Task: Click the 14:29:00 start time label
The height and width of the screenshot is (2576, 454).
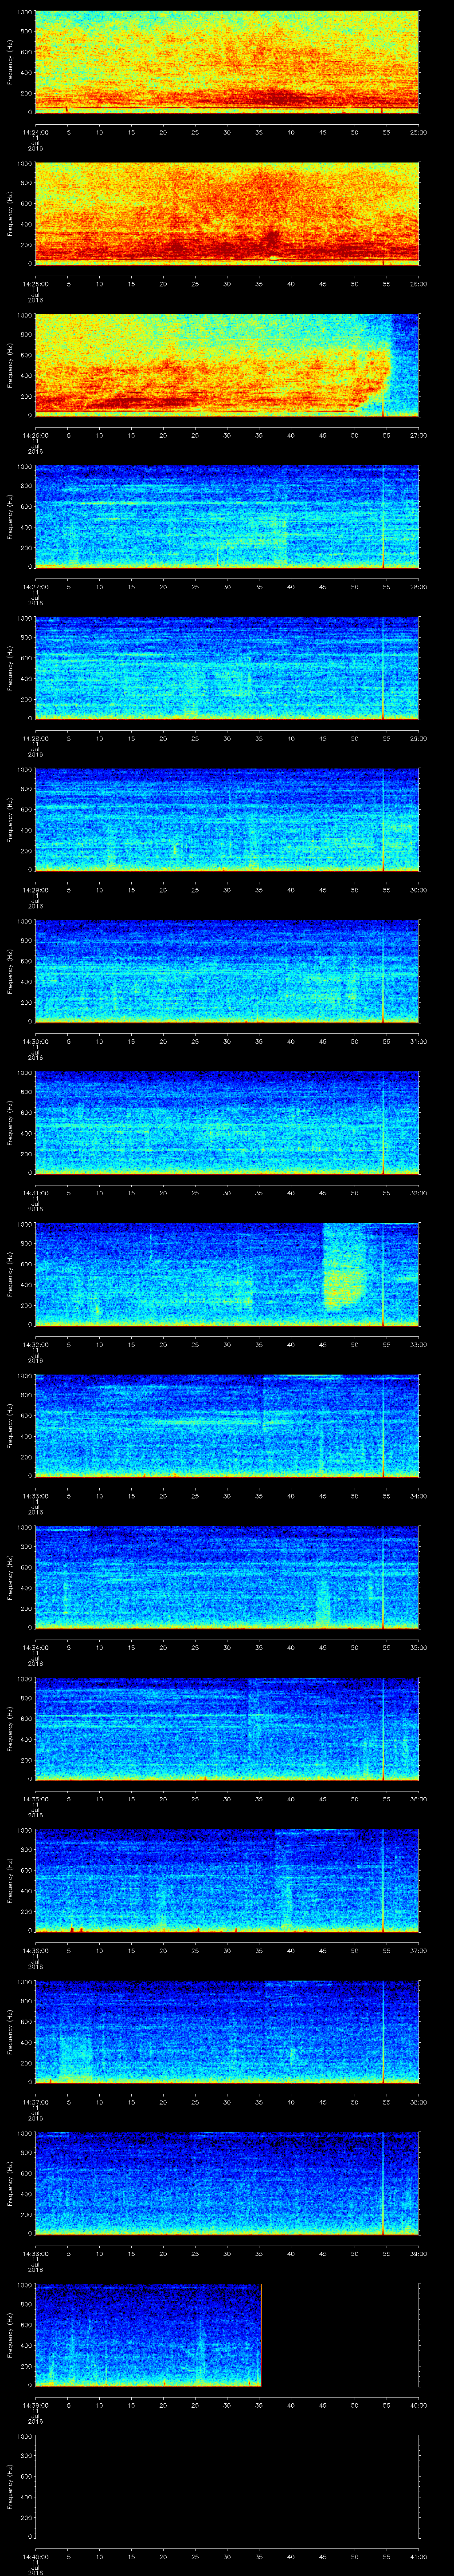Action: pyautogui.click(x=35, y=890)
